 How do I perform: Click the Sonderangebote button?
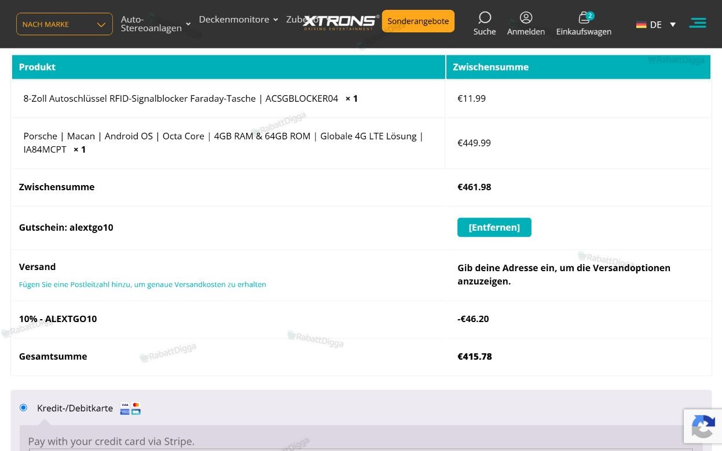pos(418,21)
